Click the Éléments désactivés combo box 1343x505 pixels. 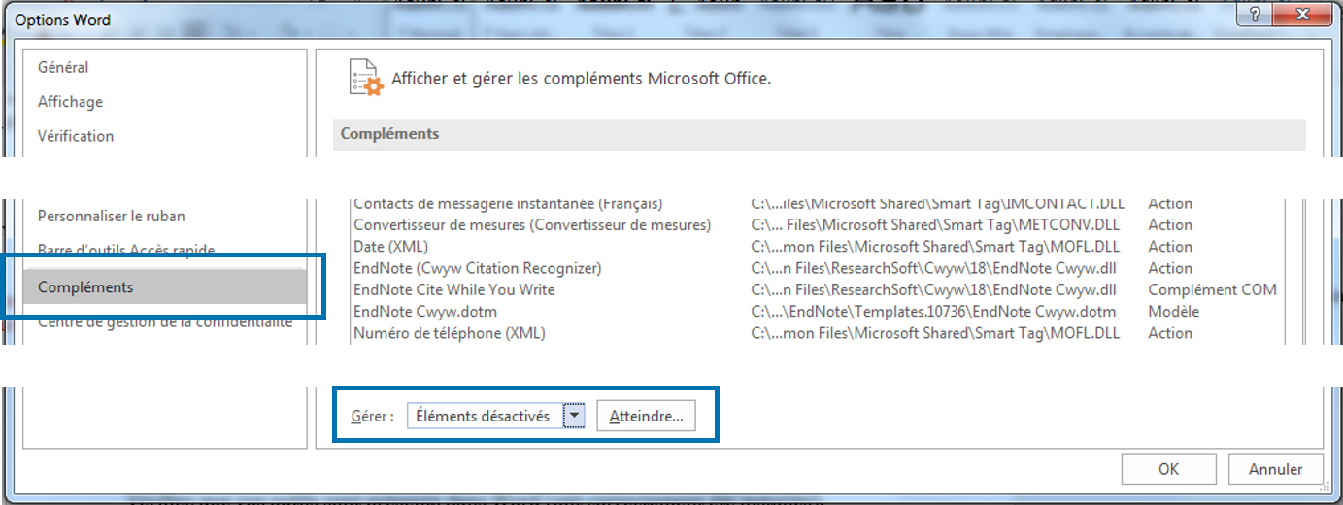(x=496, y=416)
